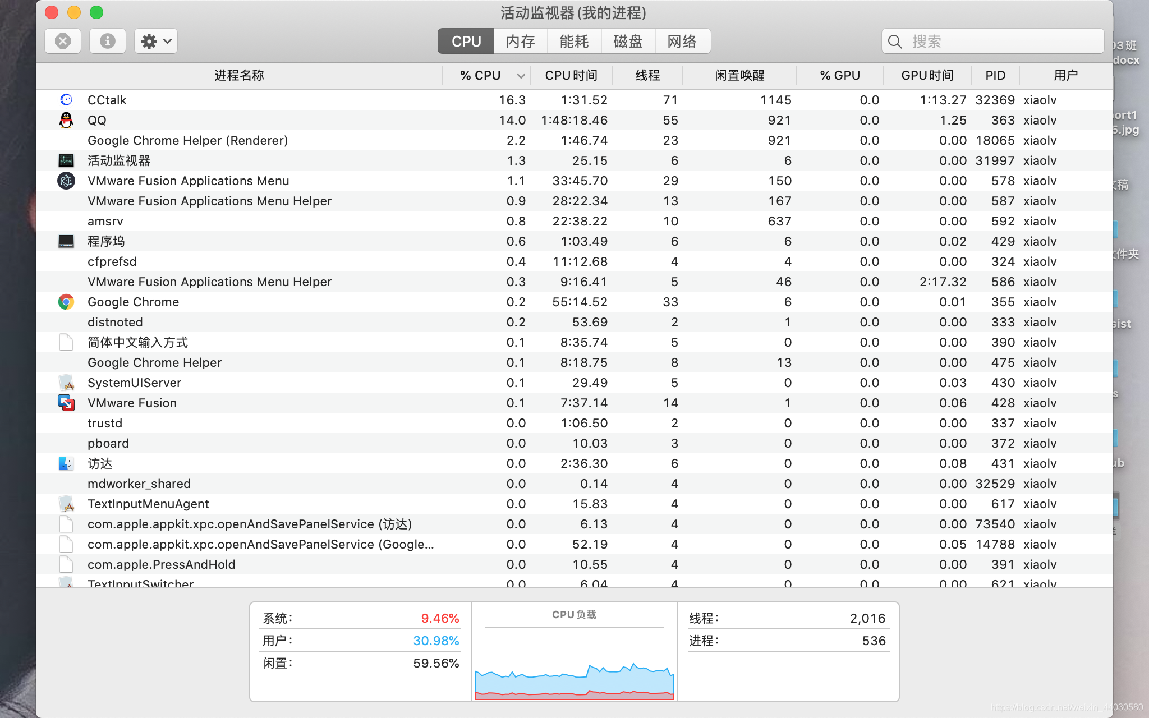Sort by the CPU 时间 column header
The image size is (1149, 718).
pos(571,75)
